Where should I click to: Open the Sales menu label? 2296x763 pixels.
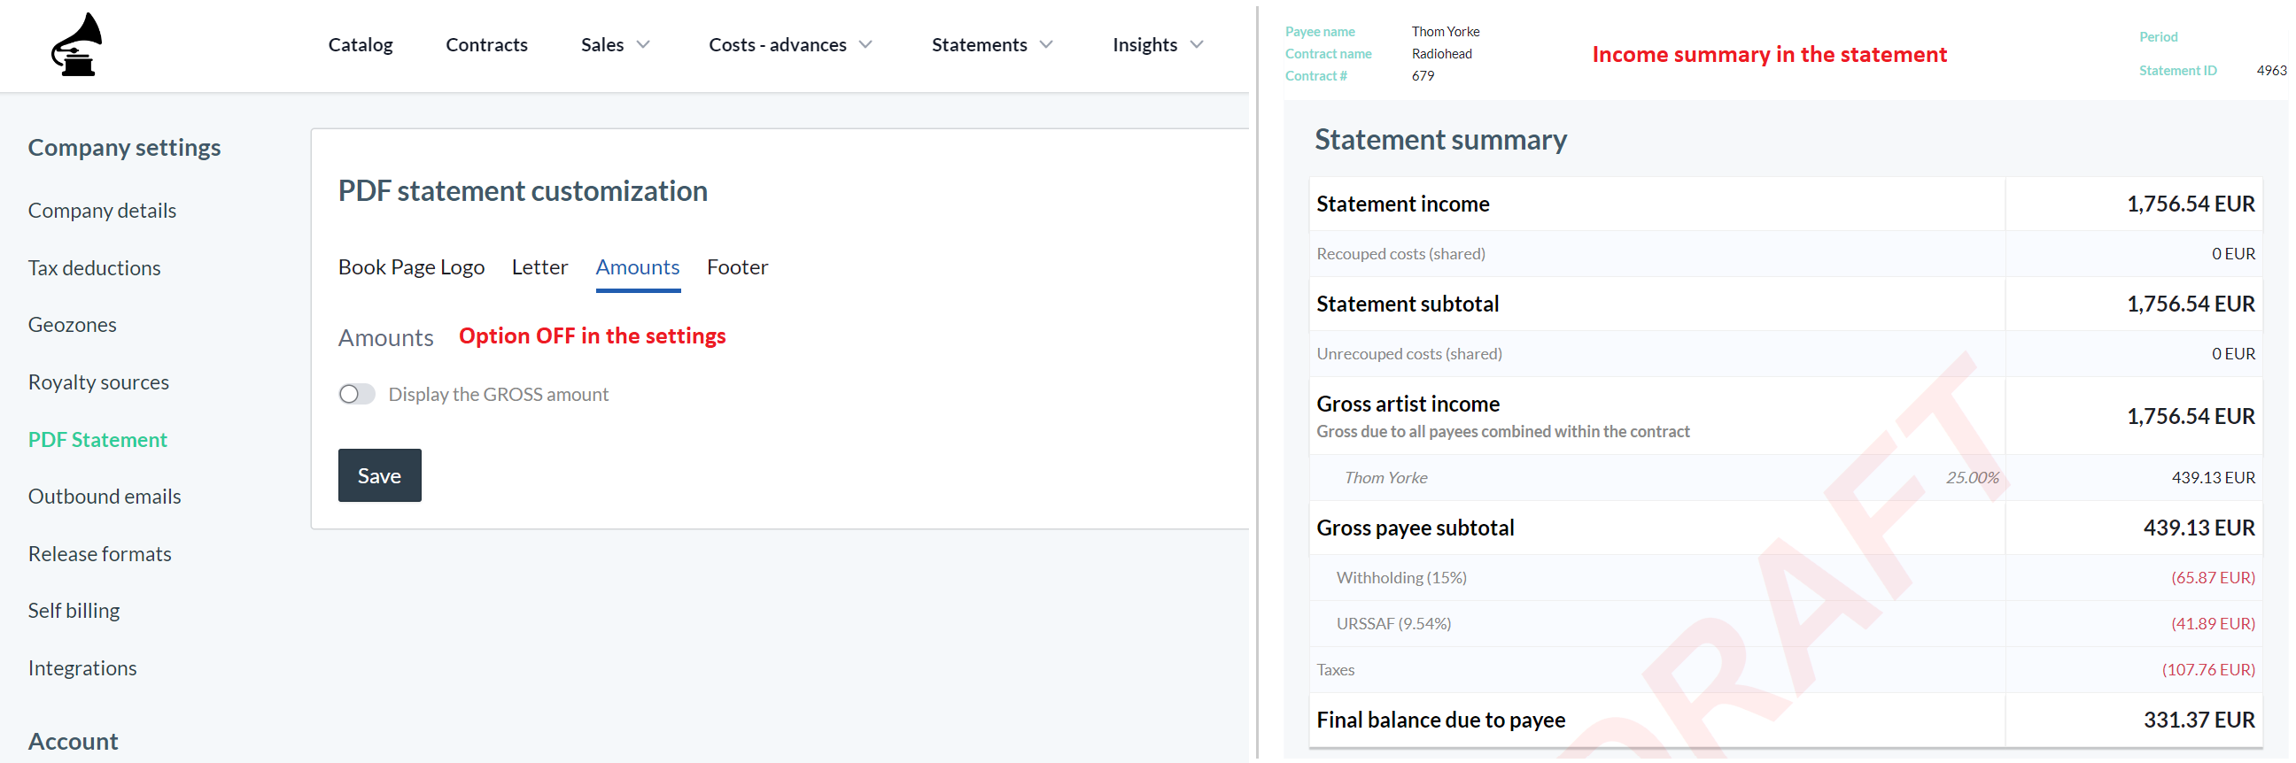click(602, 44)
